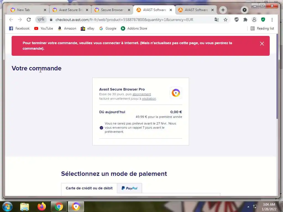Viewport: 283px width, 212px height.
Task: Open the Reading list
Action: pyautogui.click(x=262, y=28)
